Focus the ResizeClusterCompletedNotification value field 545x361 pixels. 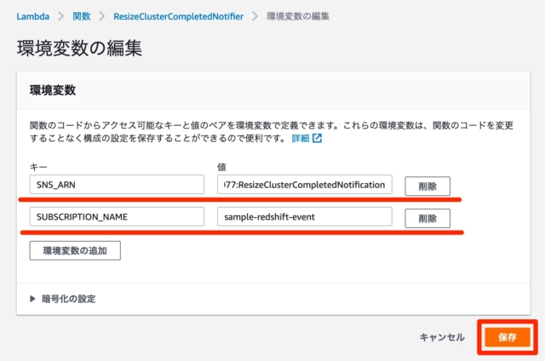[305, 185]
